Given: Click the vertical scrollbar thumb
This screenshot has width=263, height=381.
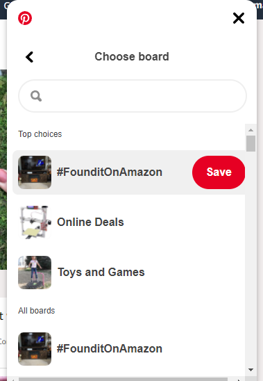Looking at the screenshot, I should tap(251, 144).
